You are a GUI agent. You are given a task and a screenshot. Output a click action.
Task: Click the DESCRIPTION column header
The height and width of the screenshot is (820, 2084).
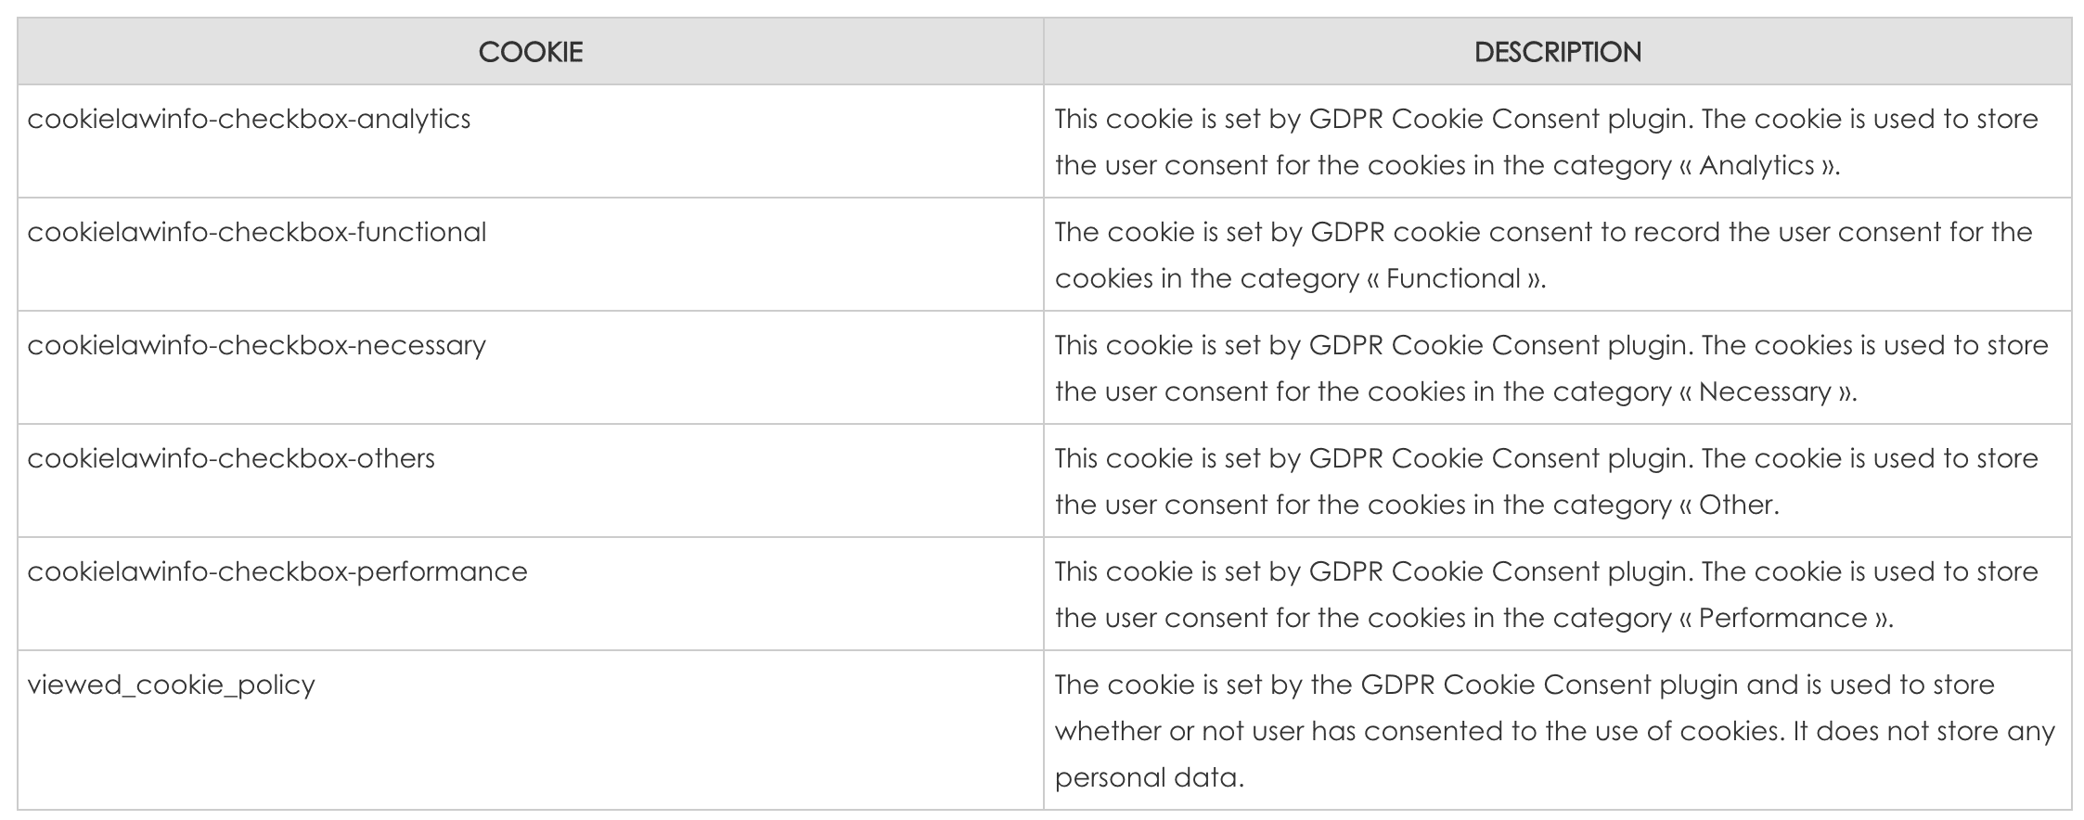point(1558,52)
